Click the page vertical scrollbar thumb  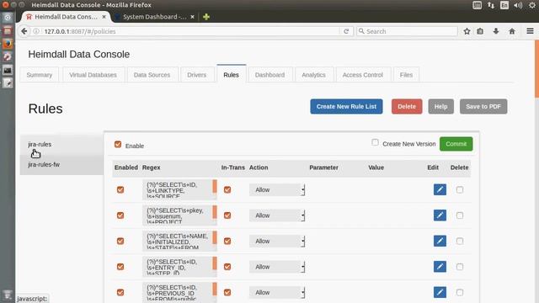tap(536, 69)
